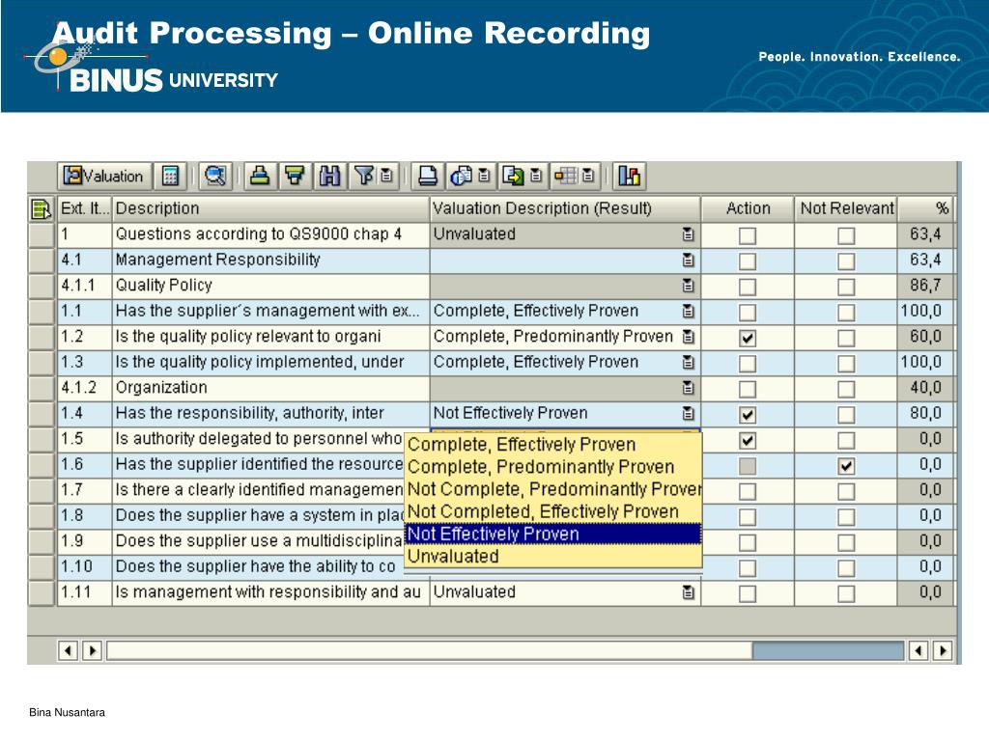Select 'Not Effectively Proven' in the list
This screenshot has height=741, width=989.
pos(552,534)
